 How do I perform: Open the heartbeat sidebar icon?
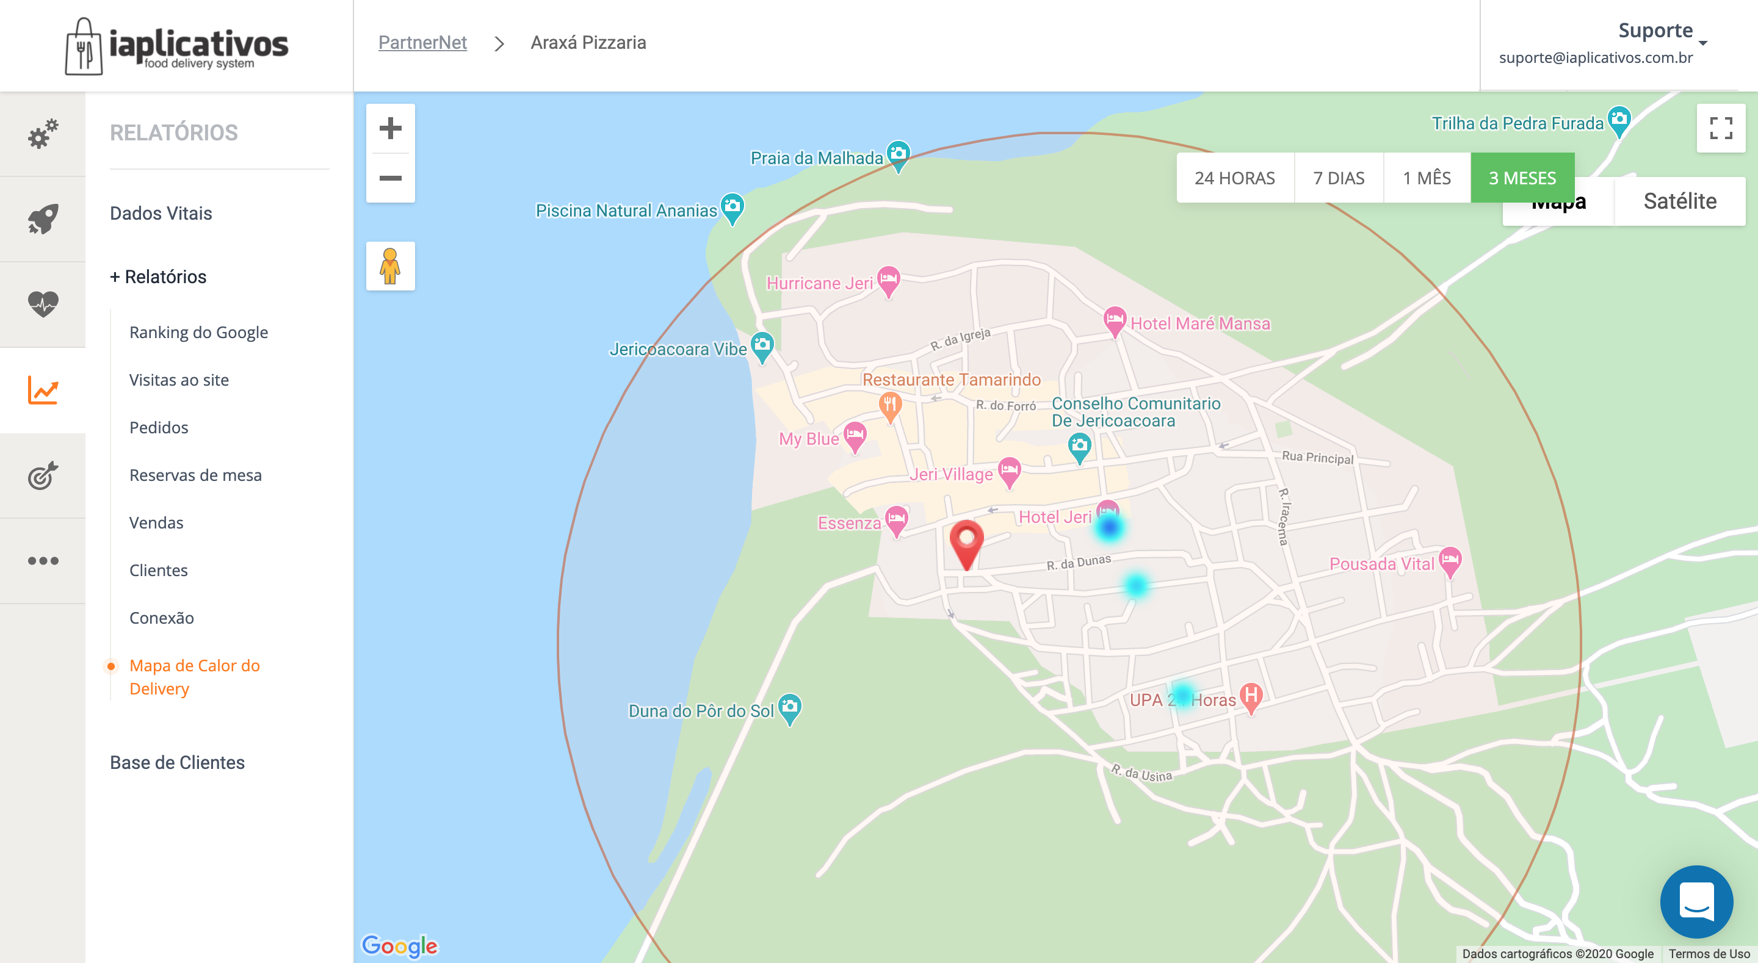43,304
